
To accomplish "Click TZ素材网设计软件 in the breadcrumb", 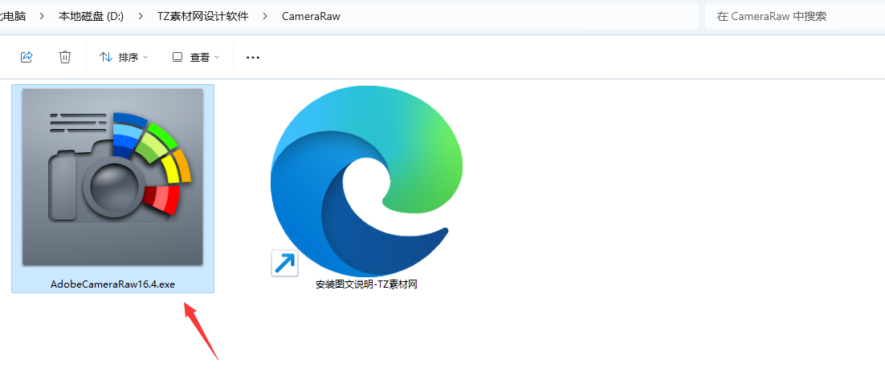I will click(x=202, y=16).
